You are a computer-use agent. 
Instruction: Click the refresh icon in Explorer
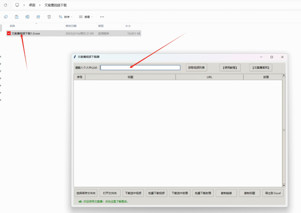5,5
